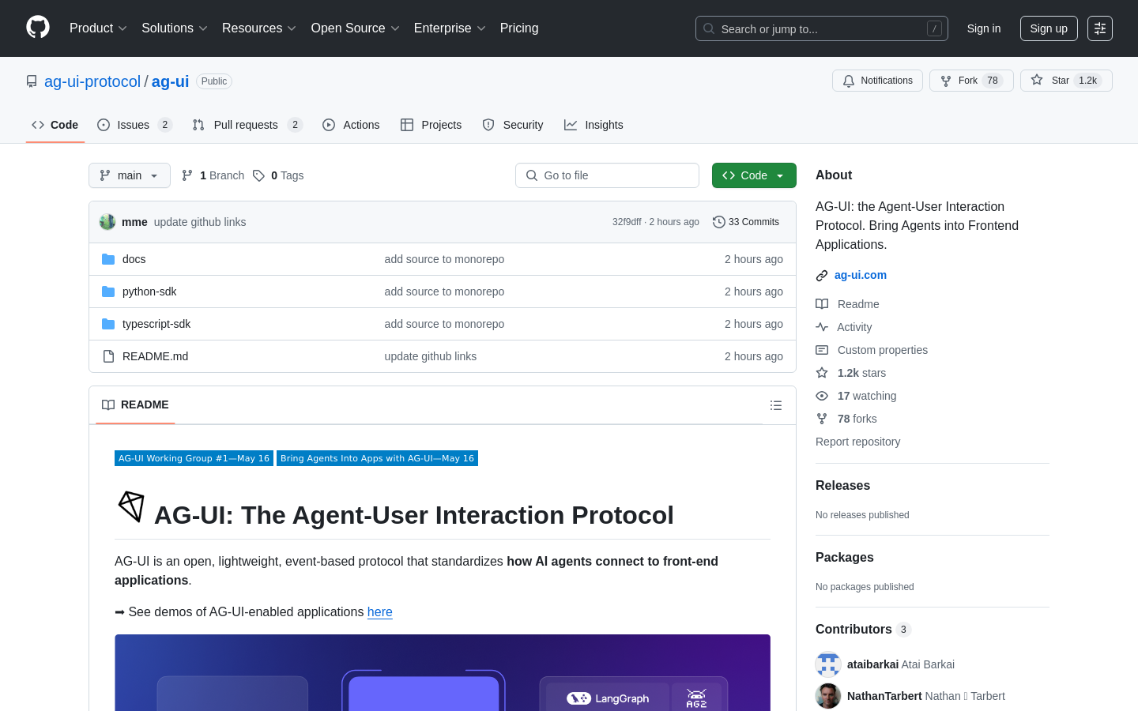
Task: Click the Go to file search box
Action: coord(607,175)
